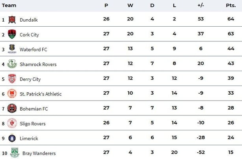
Task: Click the W wins column header
Action: (130, 5)
